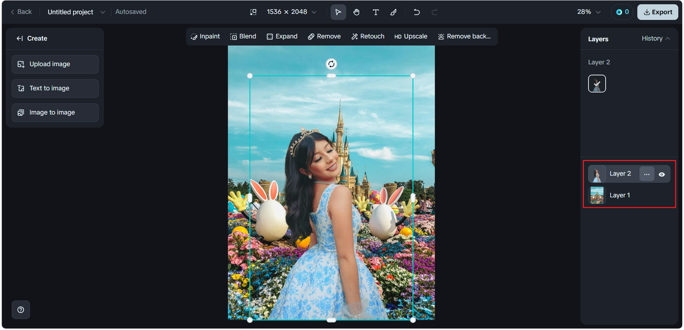Select the Layer 1 row
Viewport: 684px width, 330px height.
click(x=629, y=195)
